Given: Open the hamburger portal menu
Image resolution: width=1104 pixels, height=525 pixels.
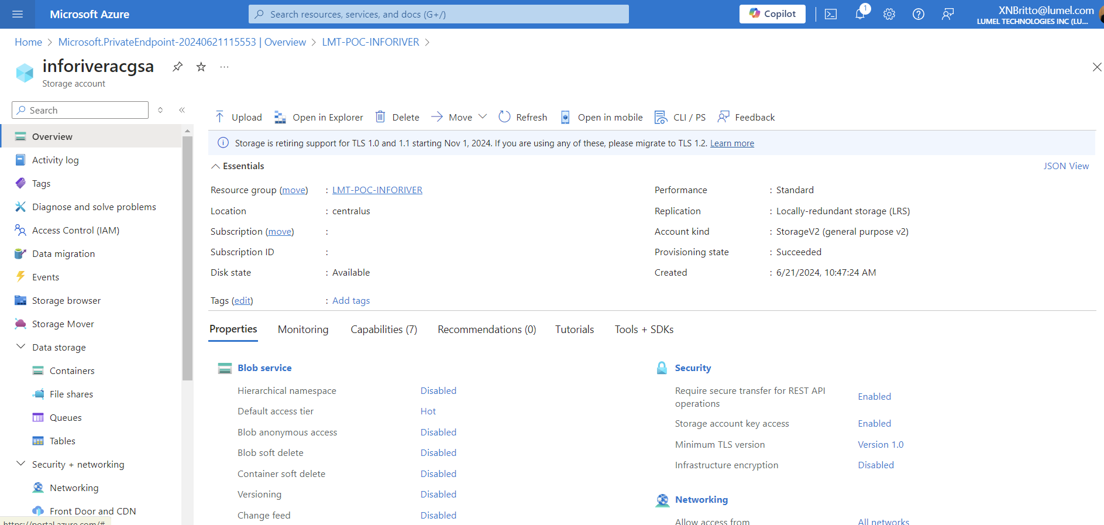Looking at the screenshot, I should [x=18, y=14].
